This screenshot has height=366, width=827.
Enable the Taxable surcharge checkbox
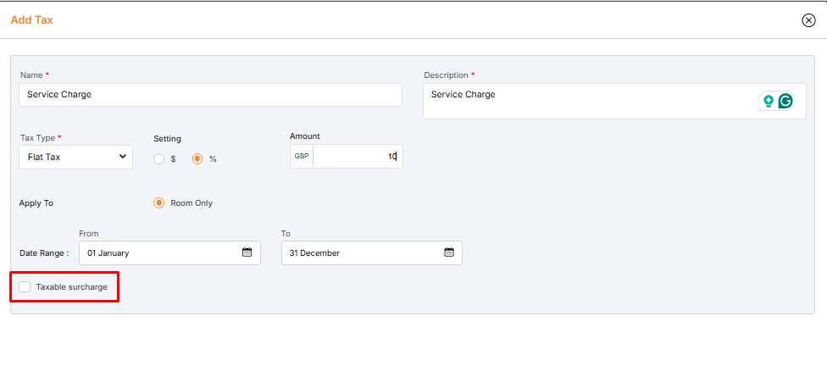click(25, 287)
